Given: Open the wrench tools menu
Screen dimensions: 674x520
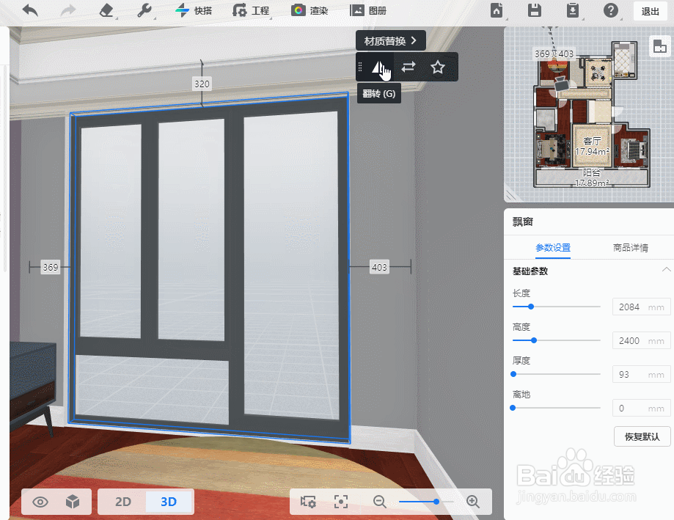Looking at the screenshot, I should pos(144,10).
